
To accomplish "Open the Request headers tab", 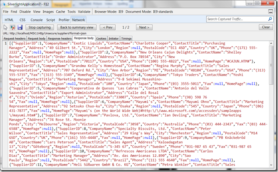I will [15, 38].
